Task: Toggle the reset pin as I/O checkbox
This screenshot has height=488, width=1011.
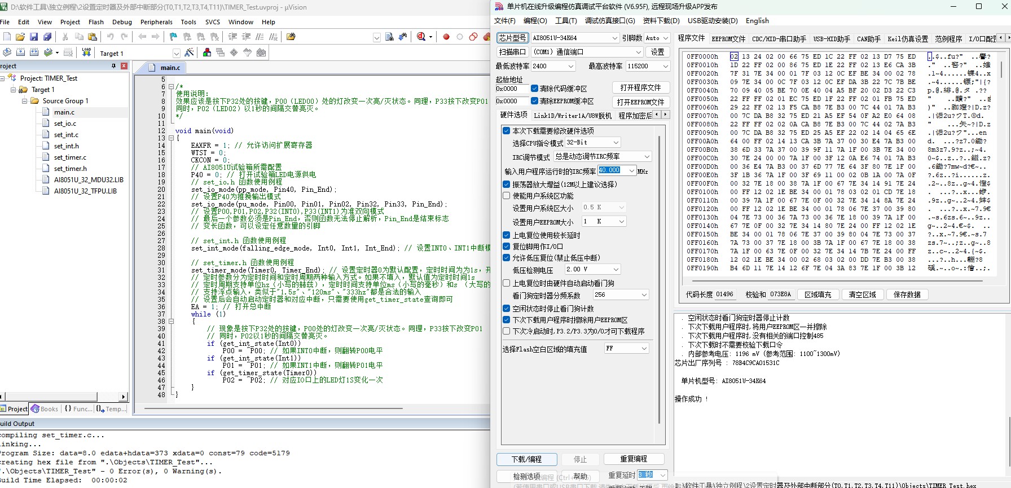Action: (506, 246)
